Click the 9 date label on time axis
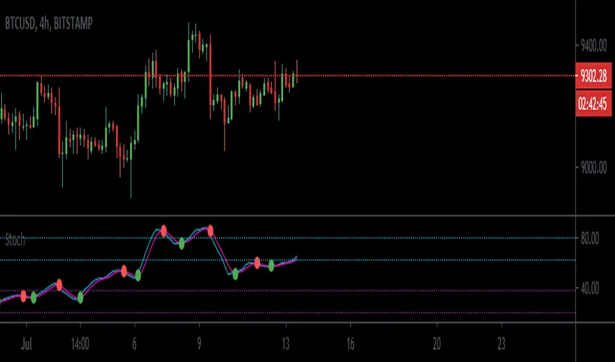The width and height of the screenshot is (615, 362). [x=199, y=344]
